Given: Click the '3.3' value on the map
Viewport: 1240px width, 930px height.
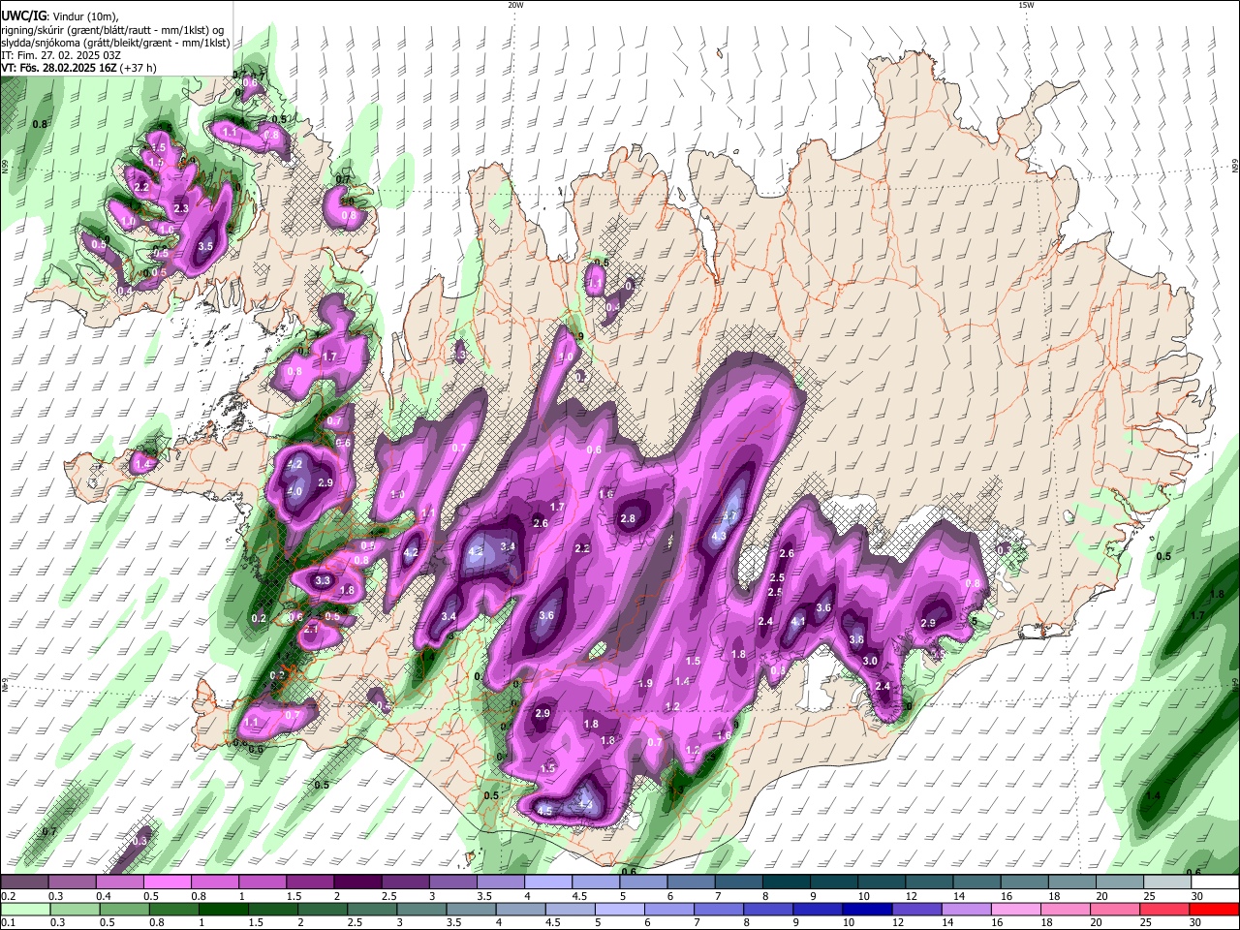Looking at the screenshot, I should [324, 581].
